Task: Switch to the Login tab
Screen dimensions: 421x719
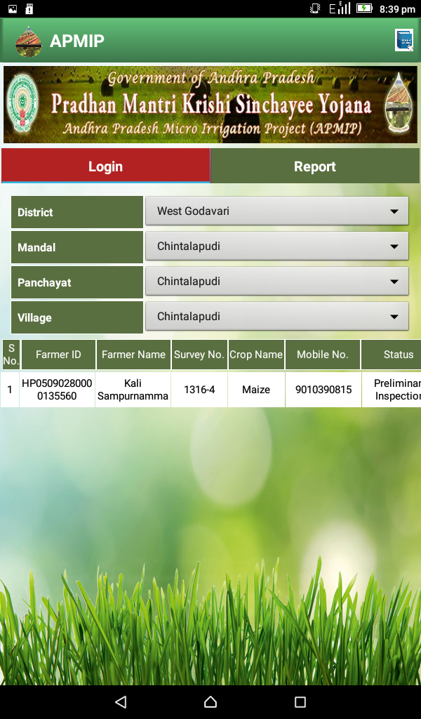Action: 106,166
